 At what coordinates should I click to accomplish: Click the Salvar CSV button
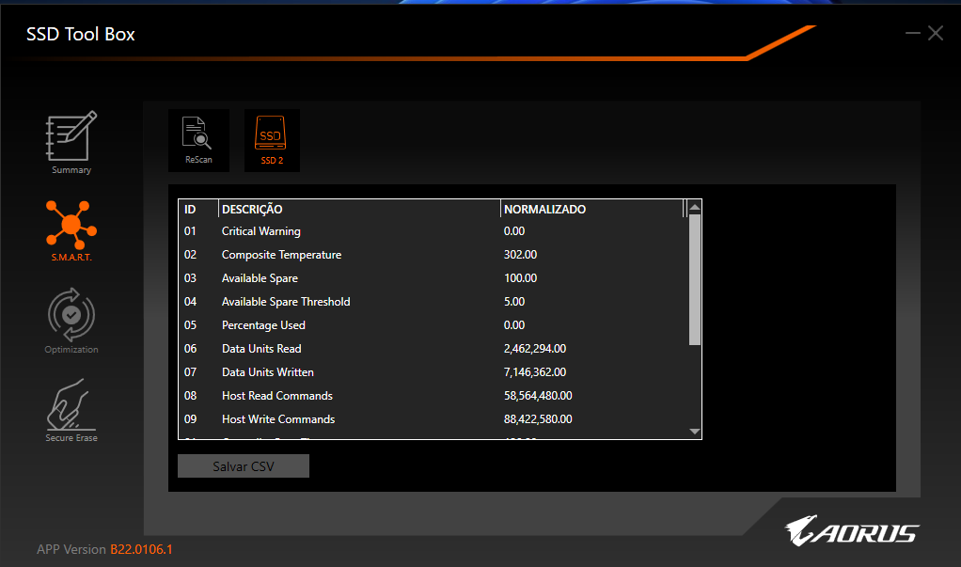click(243, 465)
